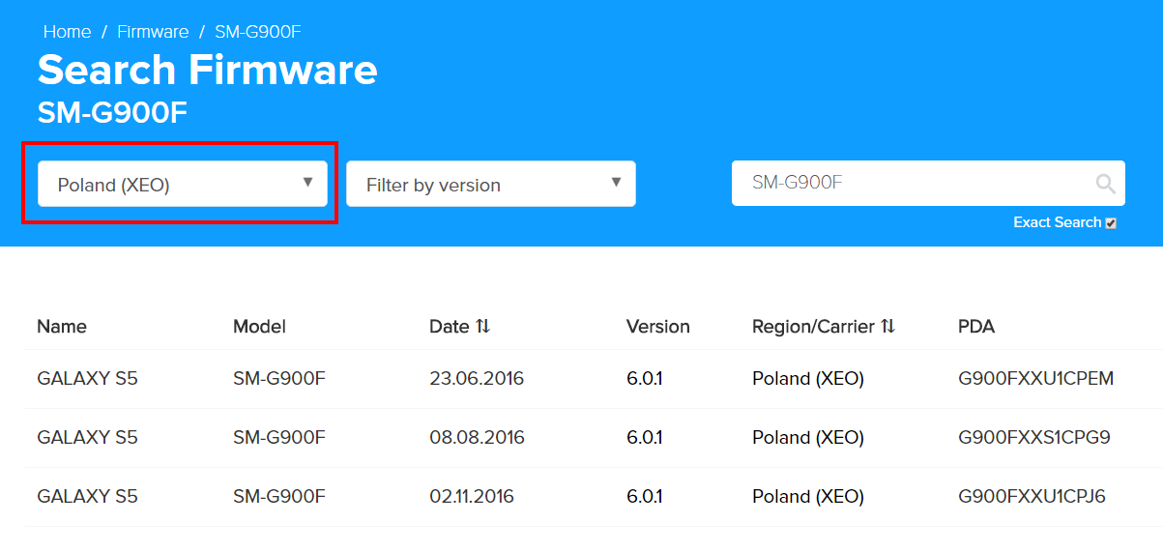This screenshot has width=1163, height=553.
Task: Click the magnifier search icon
Action: pyautogui.click(x=1105, y=184)
